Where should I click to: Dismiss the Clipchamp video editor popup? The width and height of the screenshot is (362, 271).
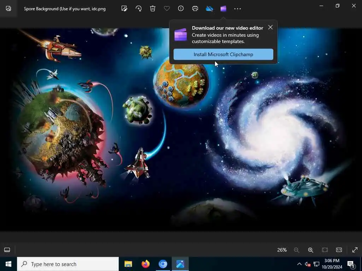point(270,27)
